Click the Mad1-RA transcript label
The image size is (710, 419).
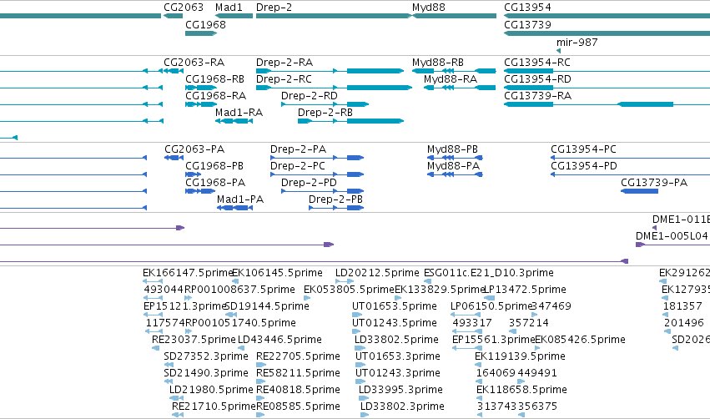(239, 113)
